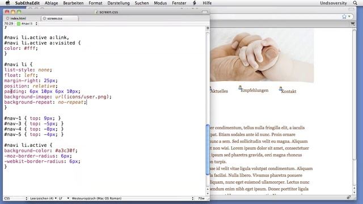
Task: Click the editor scroll down arrow
Action: tap(208, 193)
